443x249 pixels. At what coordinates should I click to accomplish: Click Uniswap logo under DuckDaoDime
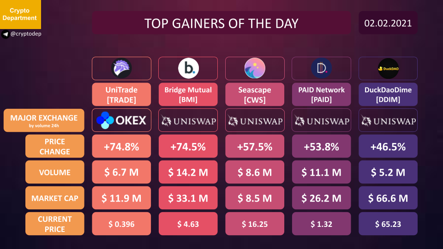[x=388, y=120]
